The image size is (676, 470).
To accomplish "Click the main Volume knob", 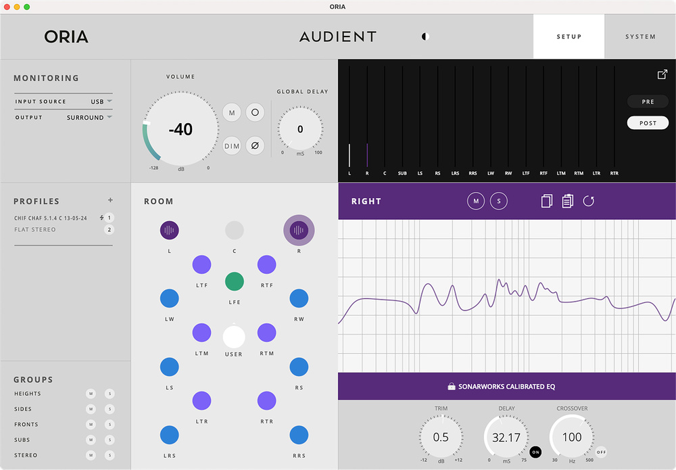I will click(180, 129).
